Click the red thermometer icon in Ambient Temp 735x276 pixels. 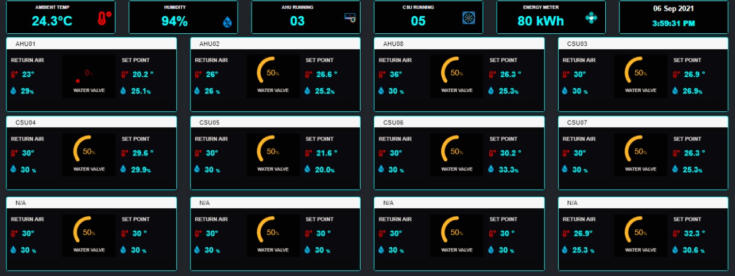pyautogui.click(x=104, y=18)
